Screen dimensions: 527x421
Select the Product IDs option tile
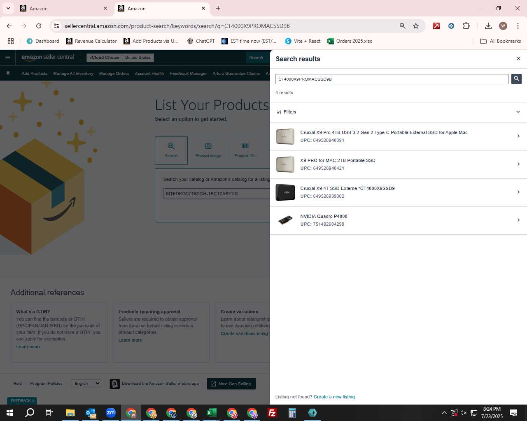click(245, 150)
